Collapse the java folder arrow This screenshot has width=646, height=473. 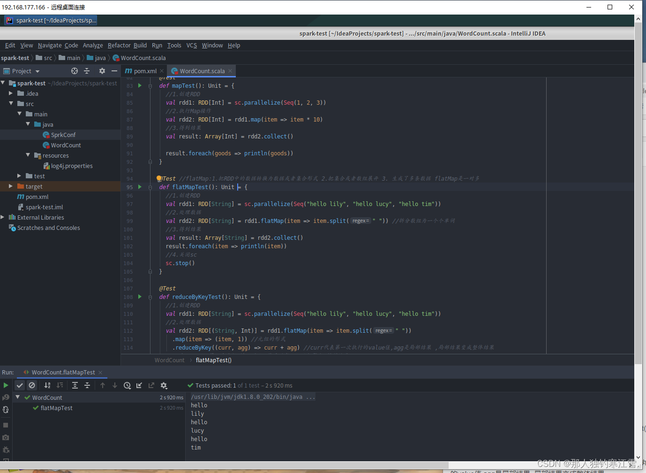point(28,124)
